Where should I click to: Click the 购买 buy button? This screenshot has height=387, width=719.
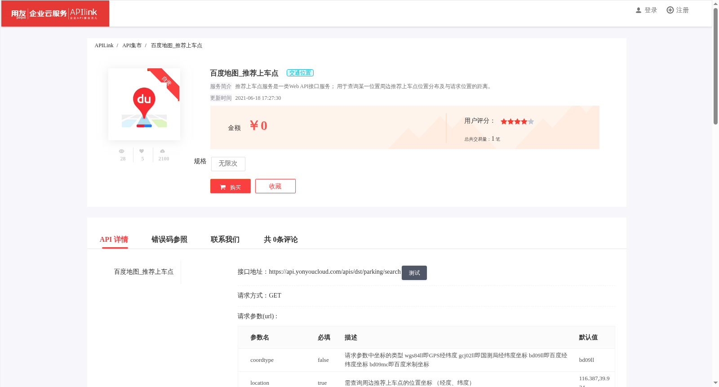click(231, 186)
